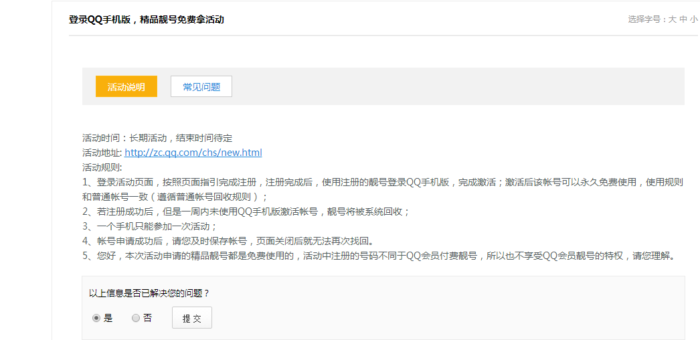Switch to the 活动说明 tab

[x=126, y=86]
